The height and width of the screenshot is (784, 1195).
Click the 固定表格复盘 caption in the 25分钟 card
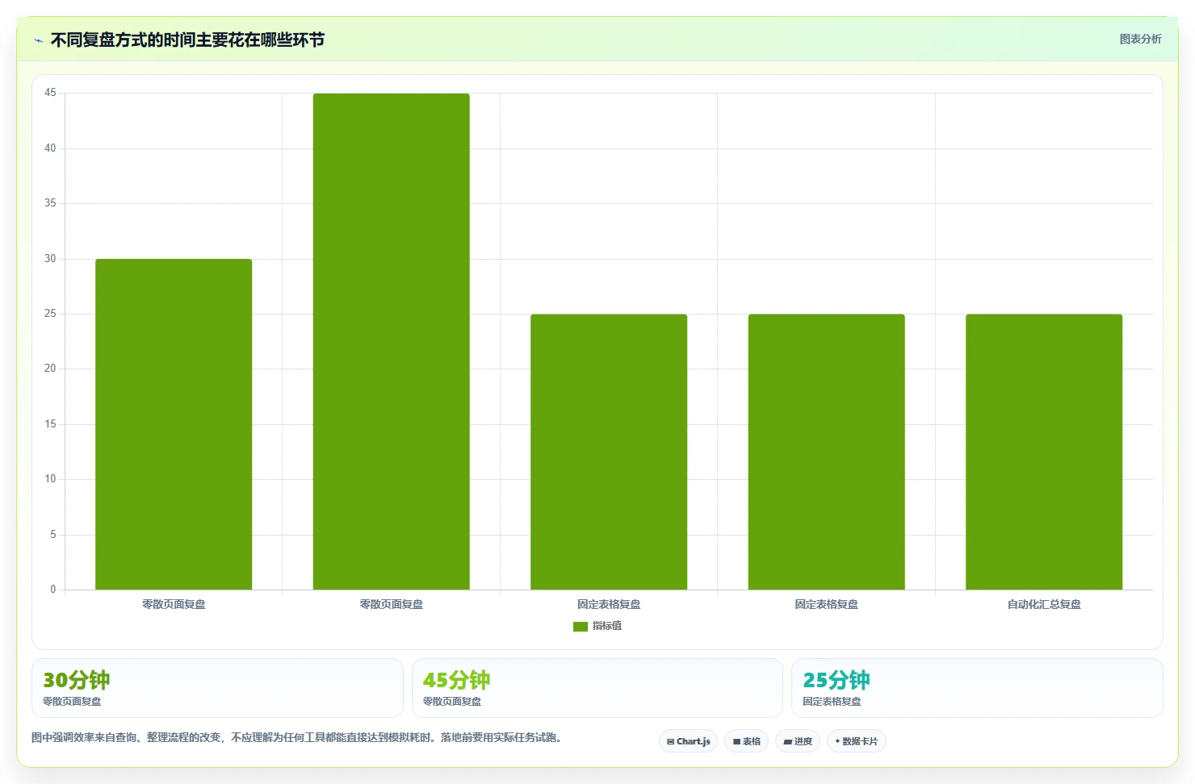point(832,702)
